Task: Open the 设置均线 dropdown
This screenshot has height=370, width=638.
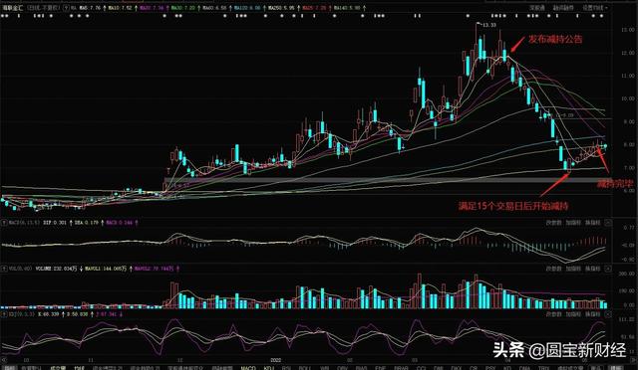Action: point(595,8)
